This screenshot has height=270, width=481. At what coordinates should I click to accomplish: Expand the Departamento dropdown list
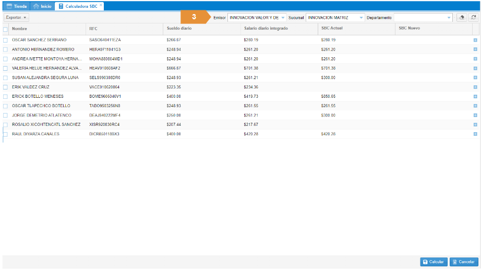pos(449,18)
